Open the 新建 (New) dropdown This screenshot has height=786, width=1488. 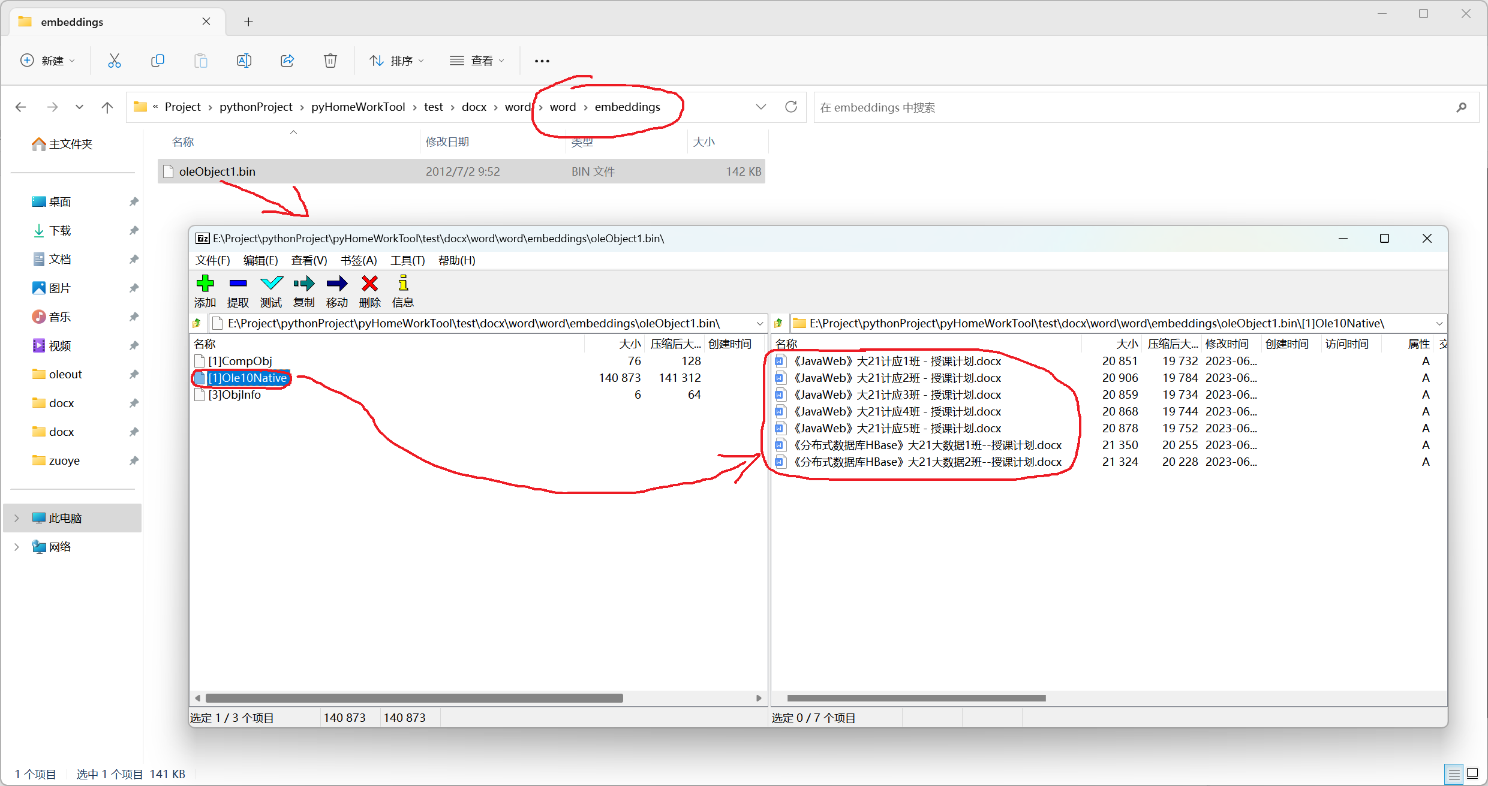pos(48,61)
